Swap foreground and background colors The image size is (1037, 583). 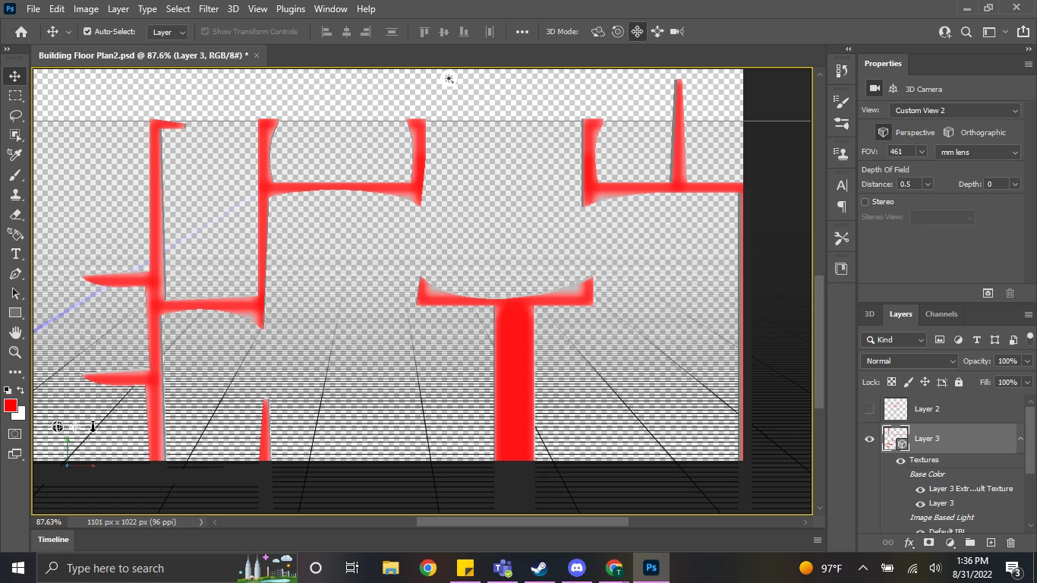(21, 390)
